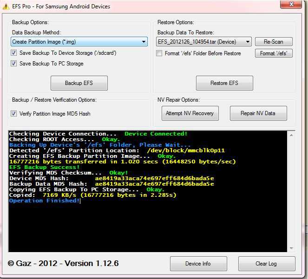
Task: Click Repair NV Data button
Action: 258,113
